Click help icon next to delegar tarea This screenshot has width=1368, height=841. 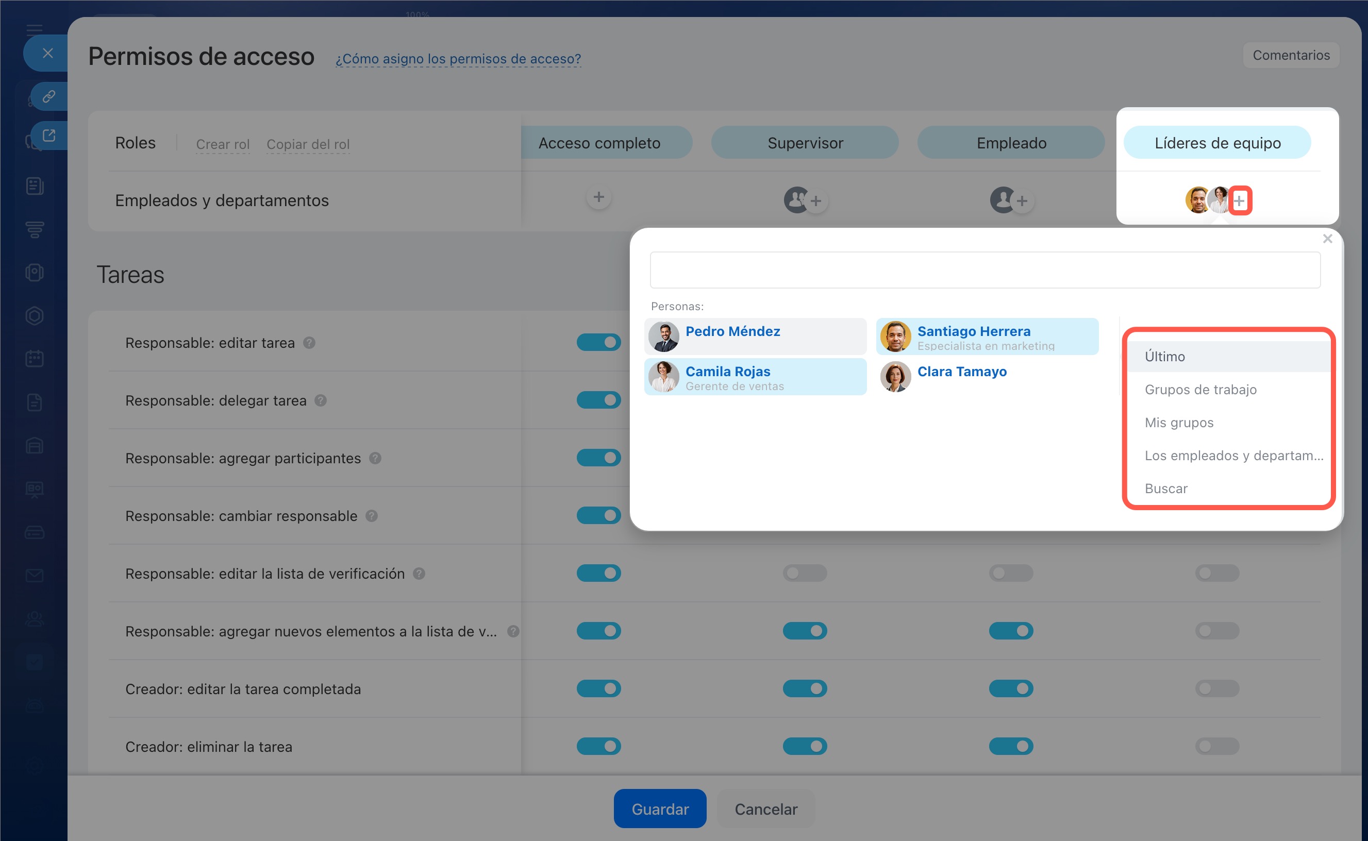[321, 400]
